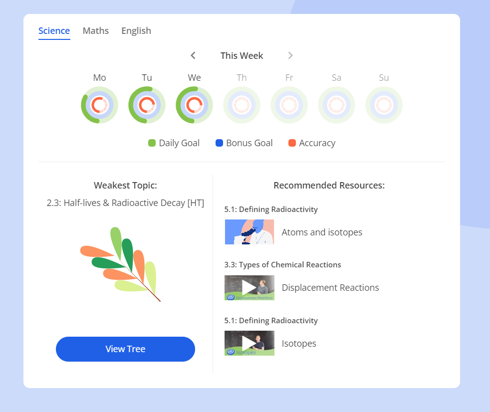Play the Displacement Reactions video thumbnail

pos(249,288)
